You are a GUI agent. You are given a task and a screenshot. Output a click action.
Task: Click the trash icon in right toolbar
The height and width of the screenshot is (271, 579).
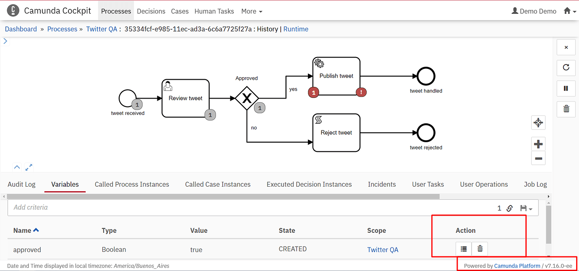click(566, 109)
